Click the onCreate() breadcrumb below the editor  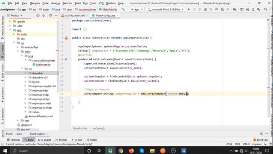[99, 128]
